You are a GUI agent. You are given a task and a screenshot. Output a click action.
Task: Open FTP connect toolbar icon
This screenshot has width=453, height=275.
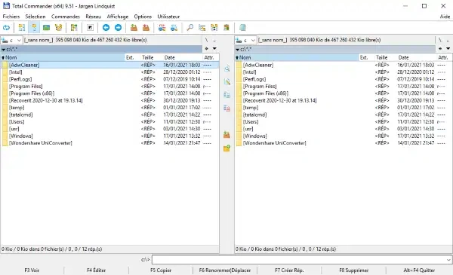(162, 28)
